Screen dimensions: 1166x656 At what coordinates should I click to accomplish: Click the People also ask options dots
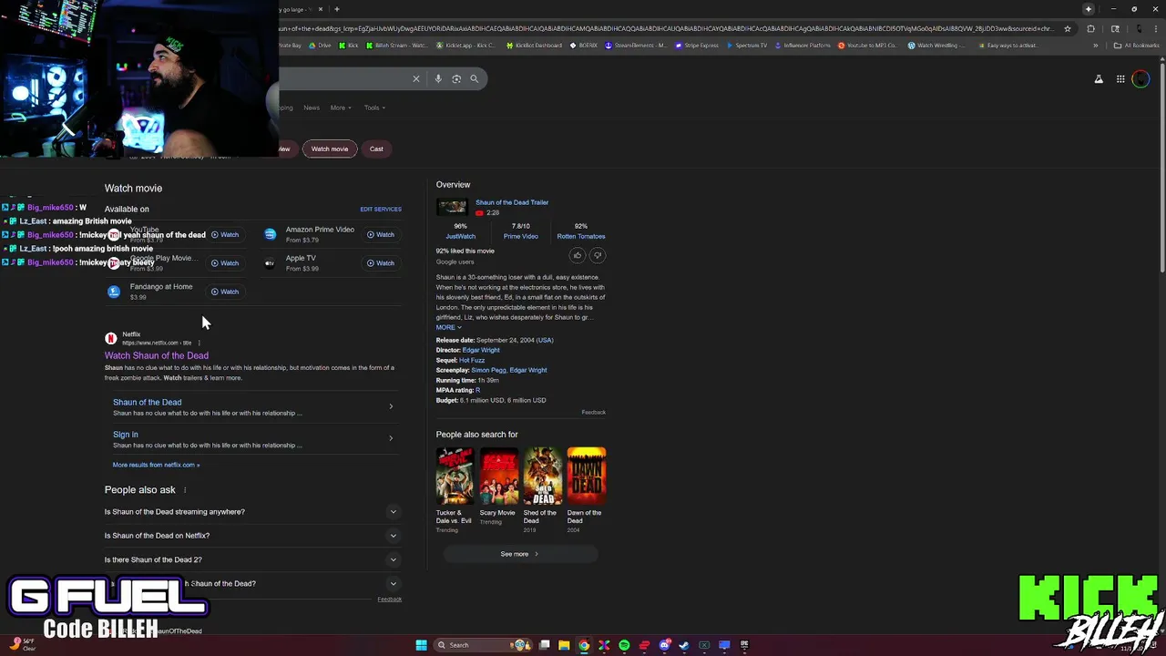tap(185, 490)
